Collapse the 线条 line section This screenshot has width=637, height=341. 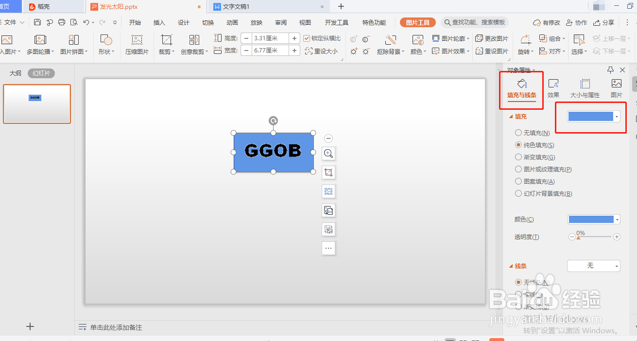[x=511, y=266]
